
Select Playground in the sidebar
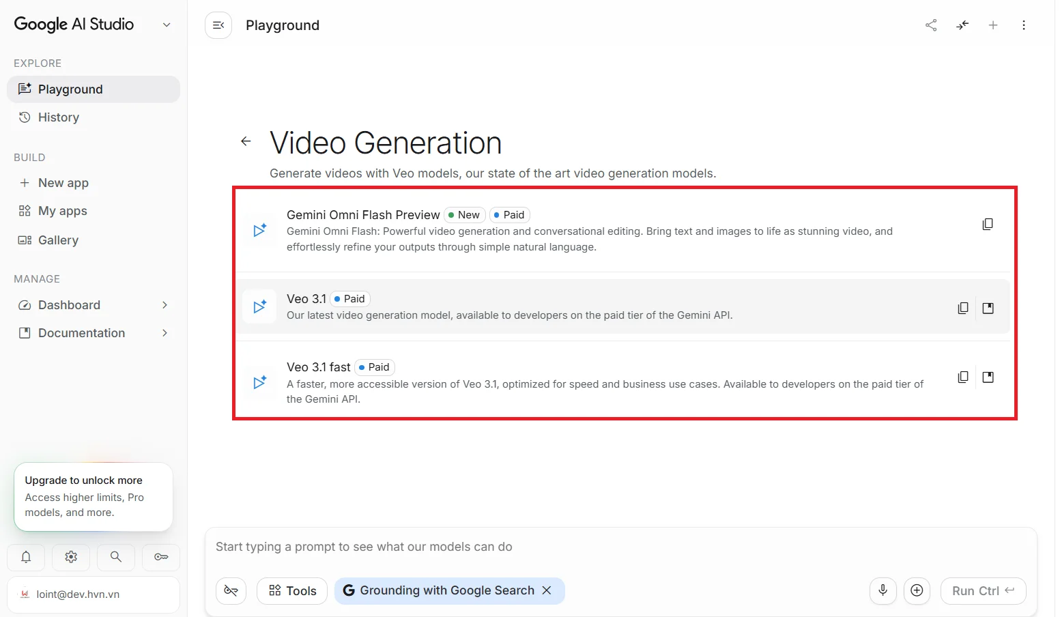coord(94,89)
